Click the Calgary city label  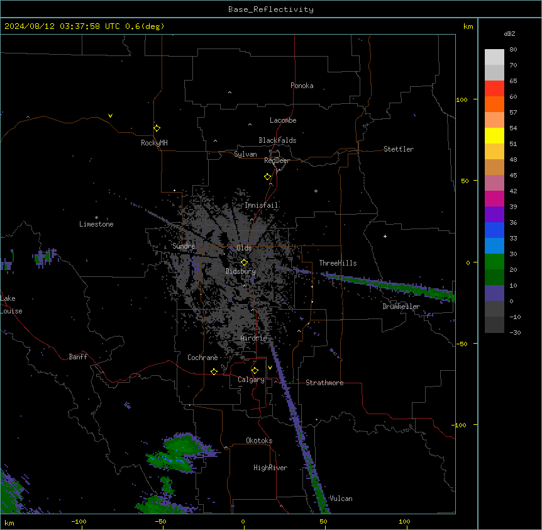pyautogui.click(x=251, y=380)
